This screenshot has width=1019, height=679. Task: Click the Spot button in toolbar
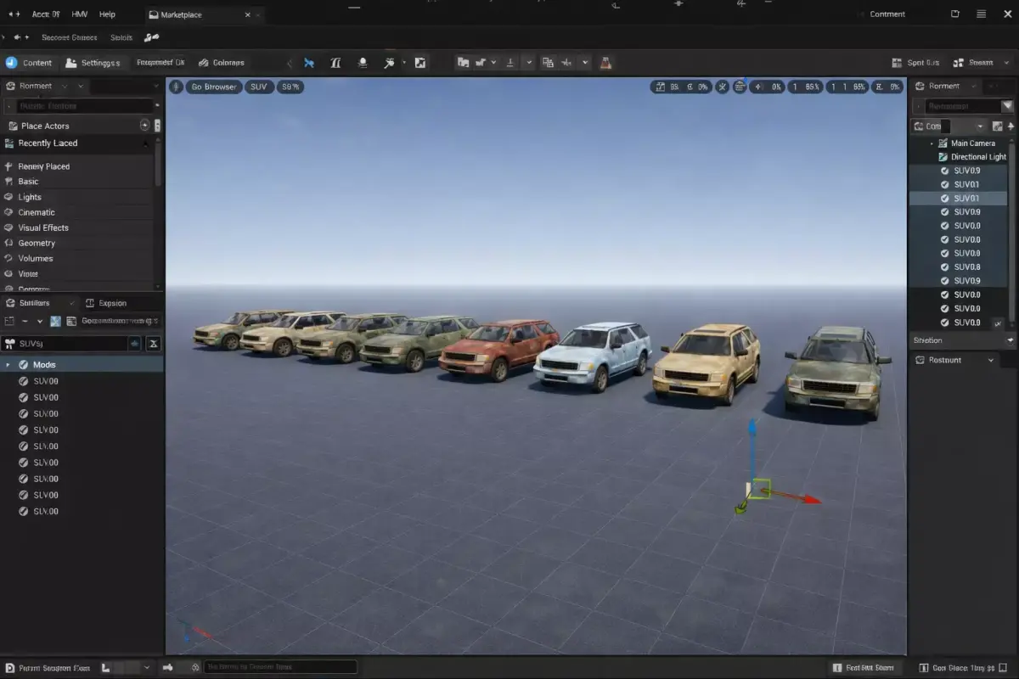[916, 63]
